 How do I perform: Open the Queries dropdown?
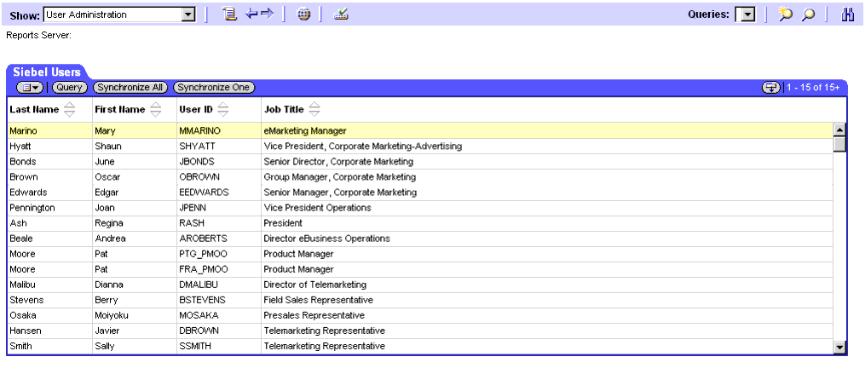pyautogui.click(x=748, y=14)
